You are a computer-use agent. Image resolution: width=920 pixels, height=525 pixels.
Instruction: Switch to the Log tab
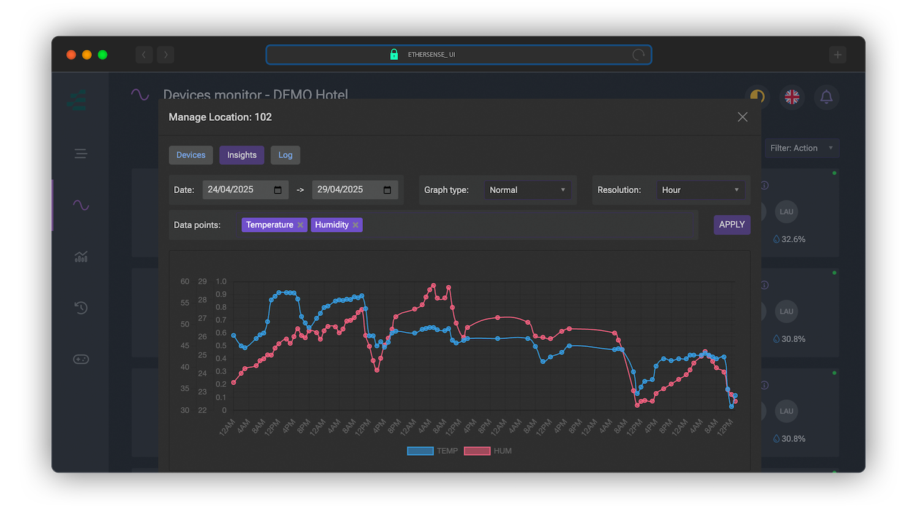(x=285, y=155)
